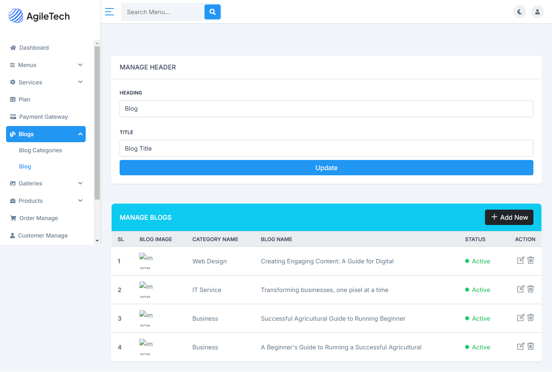Click the sidebar vertical scrollbar thumb
The image size is (552, 372).
pyautogui.click(x=97, y=123)
